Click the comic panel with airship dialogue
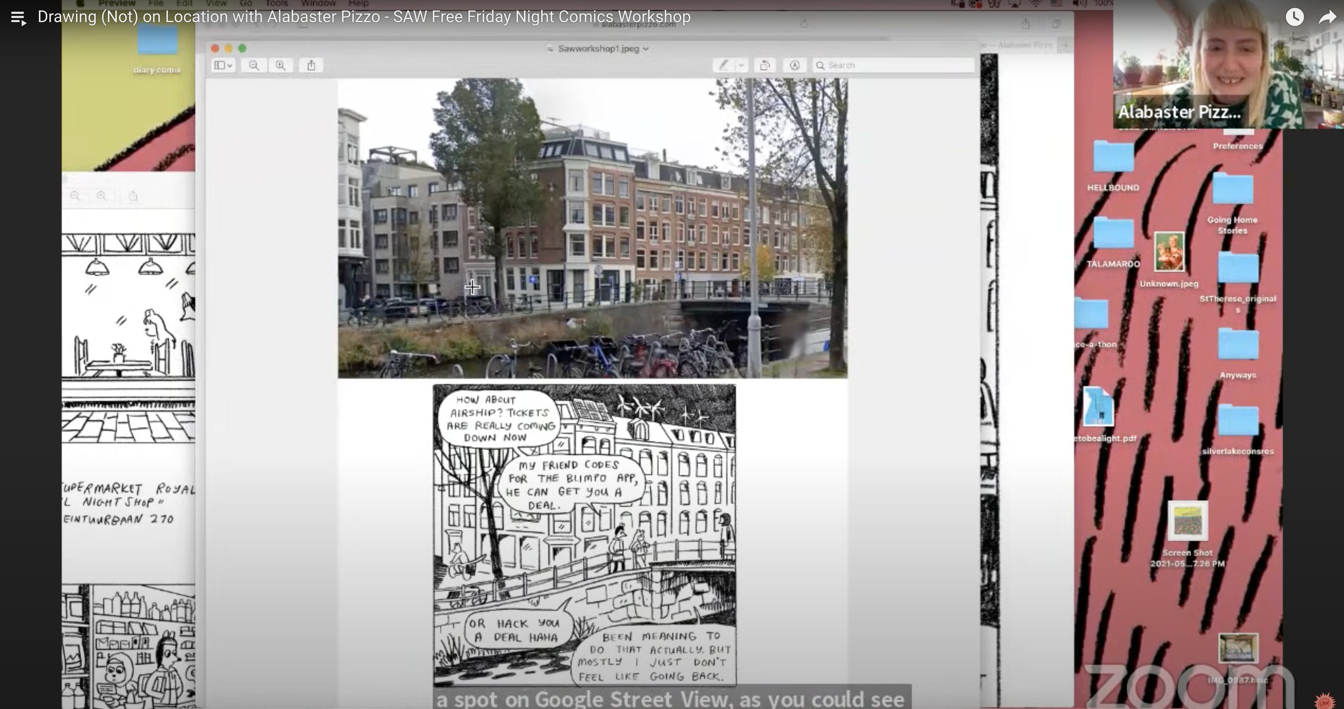This screenshot has height=709, width=1344. point(584,535)
